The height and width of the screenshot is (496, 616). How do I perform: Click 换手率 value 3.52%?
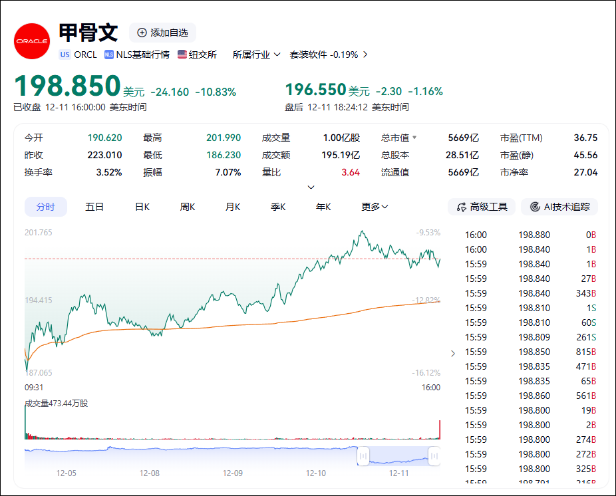(x=109, y=172)
